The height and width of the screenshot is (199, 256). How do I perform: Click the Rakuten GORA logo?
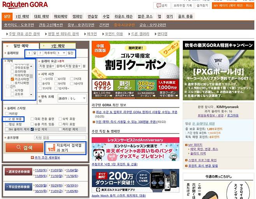[25, 5]
